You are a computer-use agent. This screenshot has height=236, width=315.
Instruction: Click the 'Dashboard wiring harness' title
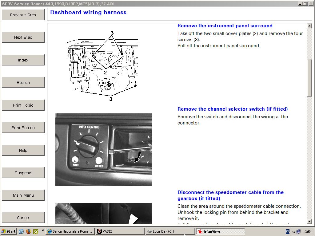[x=88, y=12]
